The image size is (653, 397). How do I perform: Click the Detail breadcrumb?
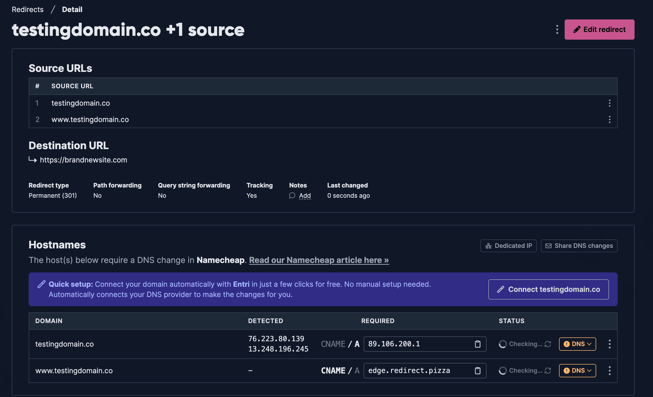(x=72, y=9)
